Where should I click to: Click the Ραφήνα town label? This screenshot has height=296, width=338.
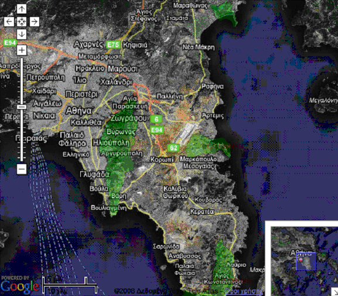pyautogui.click(x=213, y=87)
